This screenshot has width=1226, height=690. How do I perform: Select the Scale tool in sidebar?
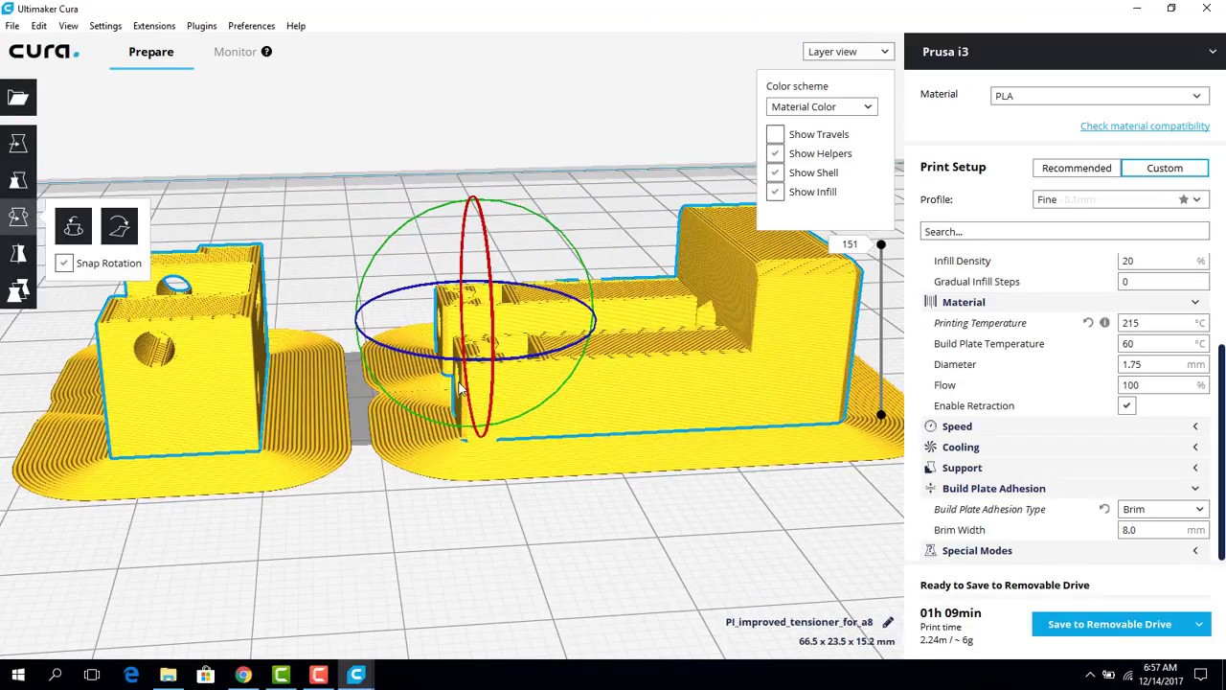[x=18, y=180]
